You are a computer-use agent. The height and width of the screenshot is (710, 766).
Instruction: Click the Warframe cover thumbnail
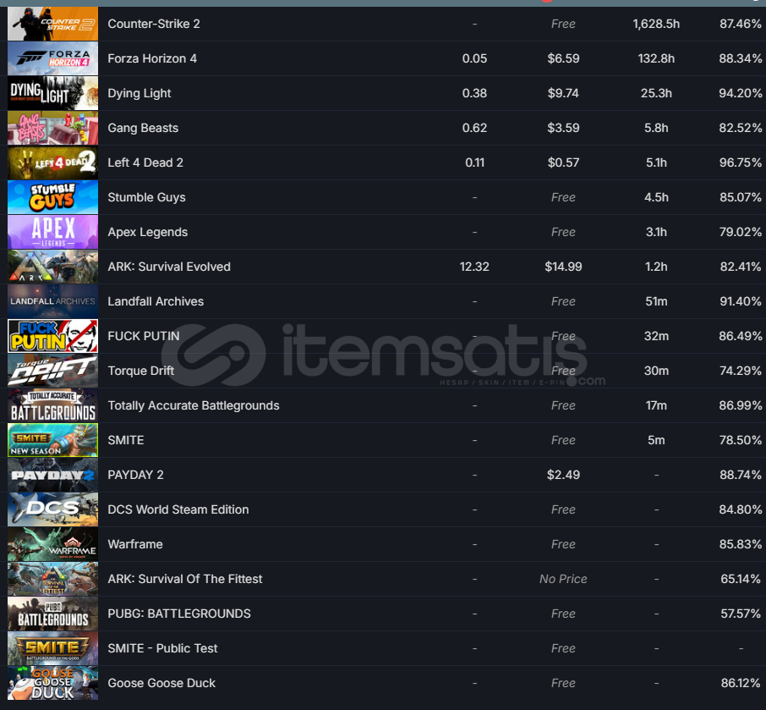click(x=52, y=545)
